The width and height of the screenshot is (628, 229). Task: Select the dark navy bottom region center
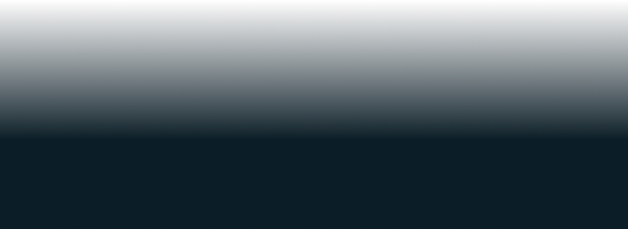coord(314,183)
